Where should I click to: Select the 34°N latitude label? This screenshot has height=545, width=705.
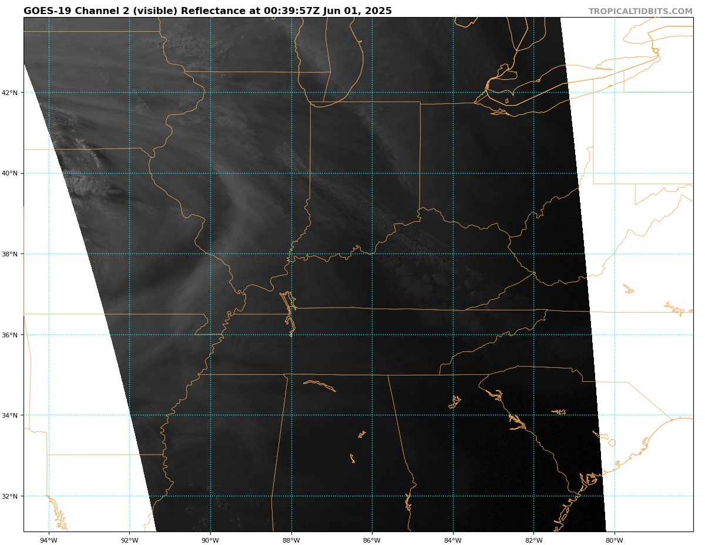tap(10, 415)
